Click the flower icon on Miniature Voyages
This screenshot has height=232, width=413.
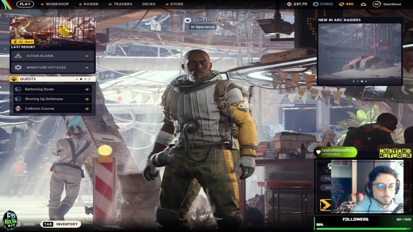click(18, 67)
